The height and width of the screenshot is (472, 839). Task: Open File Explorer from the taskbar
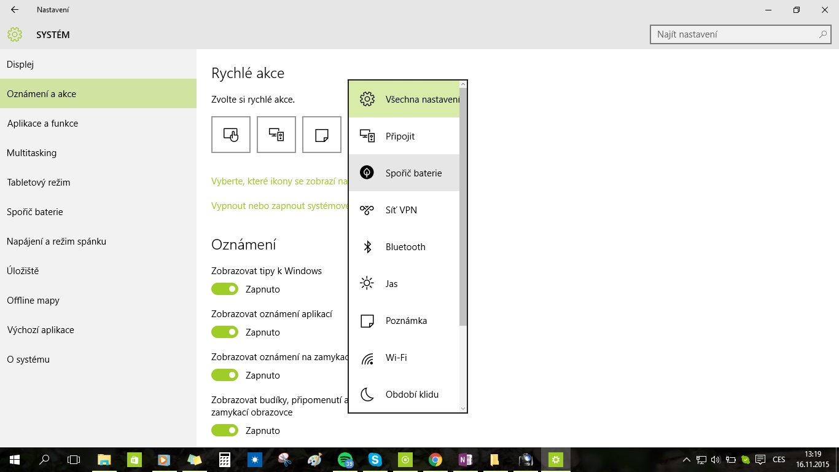104,459
